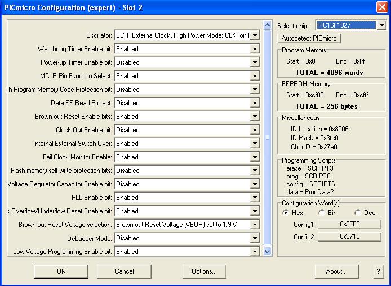Click 'ID Location = 0x8006' text
Screen dimensions: 391x286
pos(319,129)
